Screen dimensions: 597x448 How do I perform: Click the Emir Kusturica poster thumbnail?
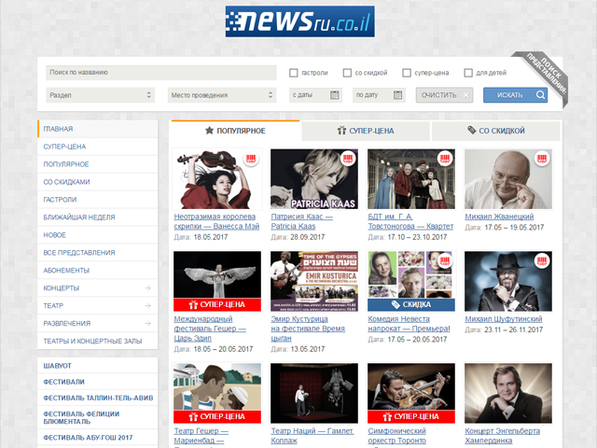point(314,281)
